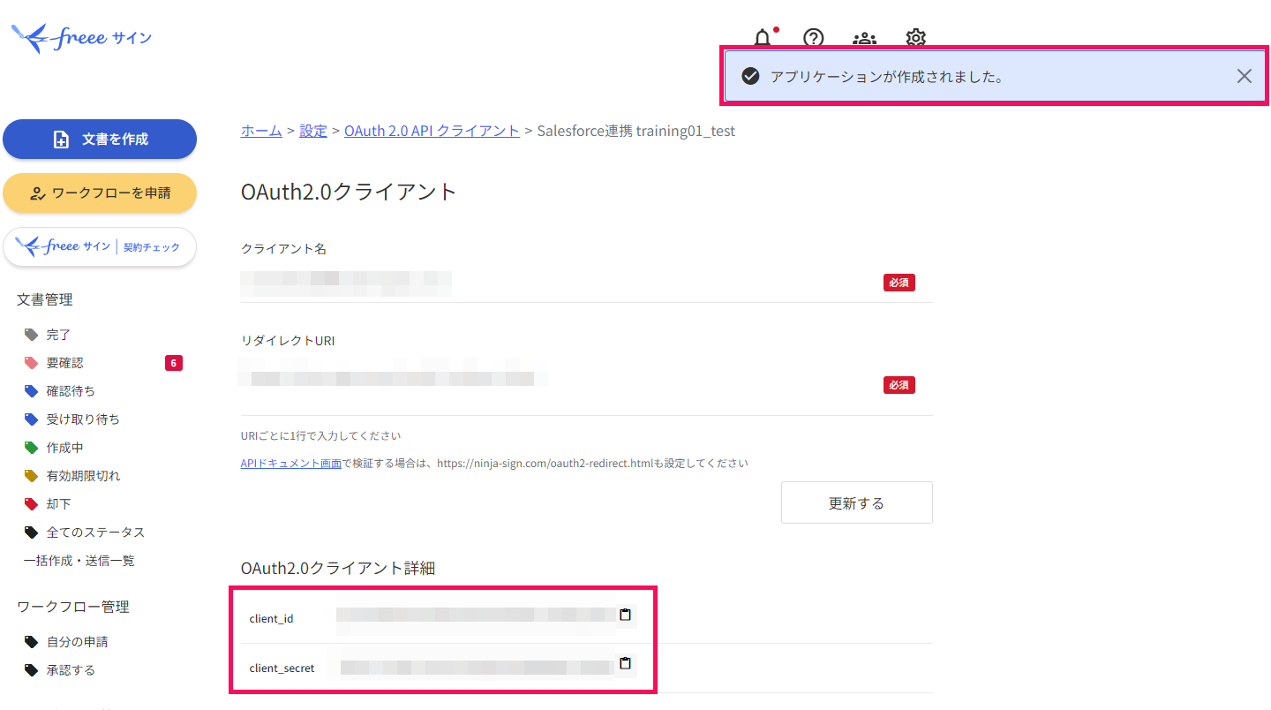
Task: Dismiss the application created notification
Action: [1244, 76]
